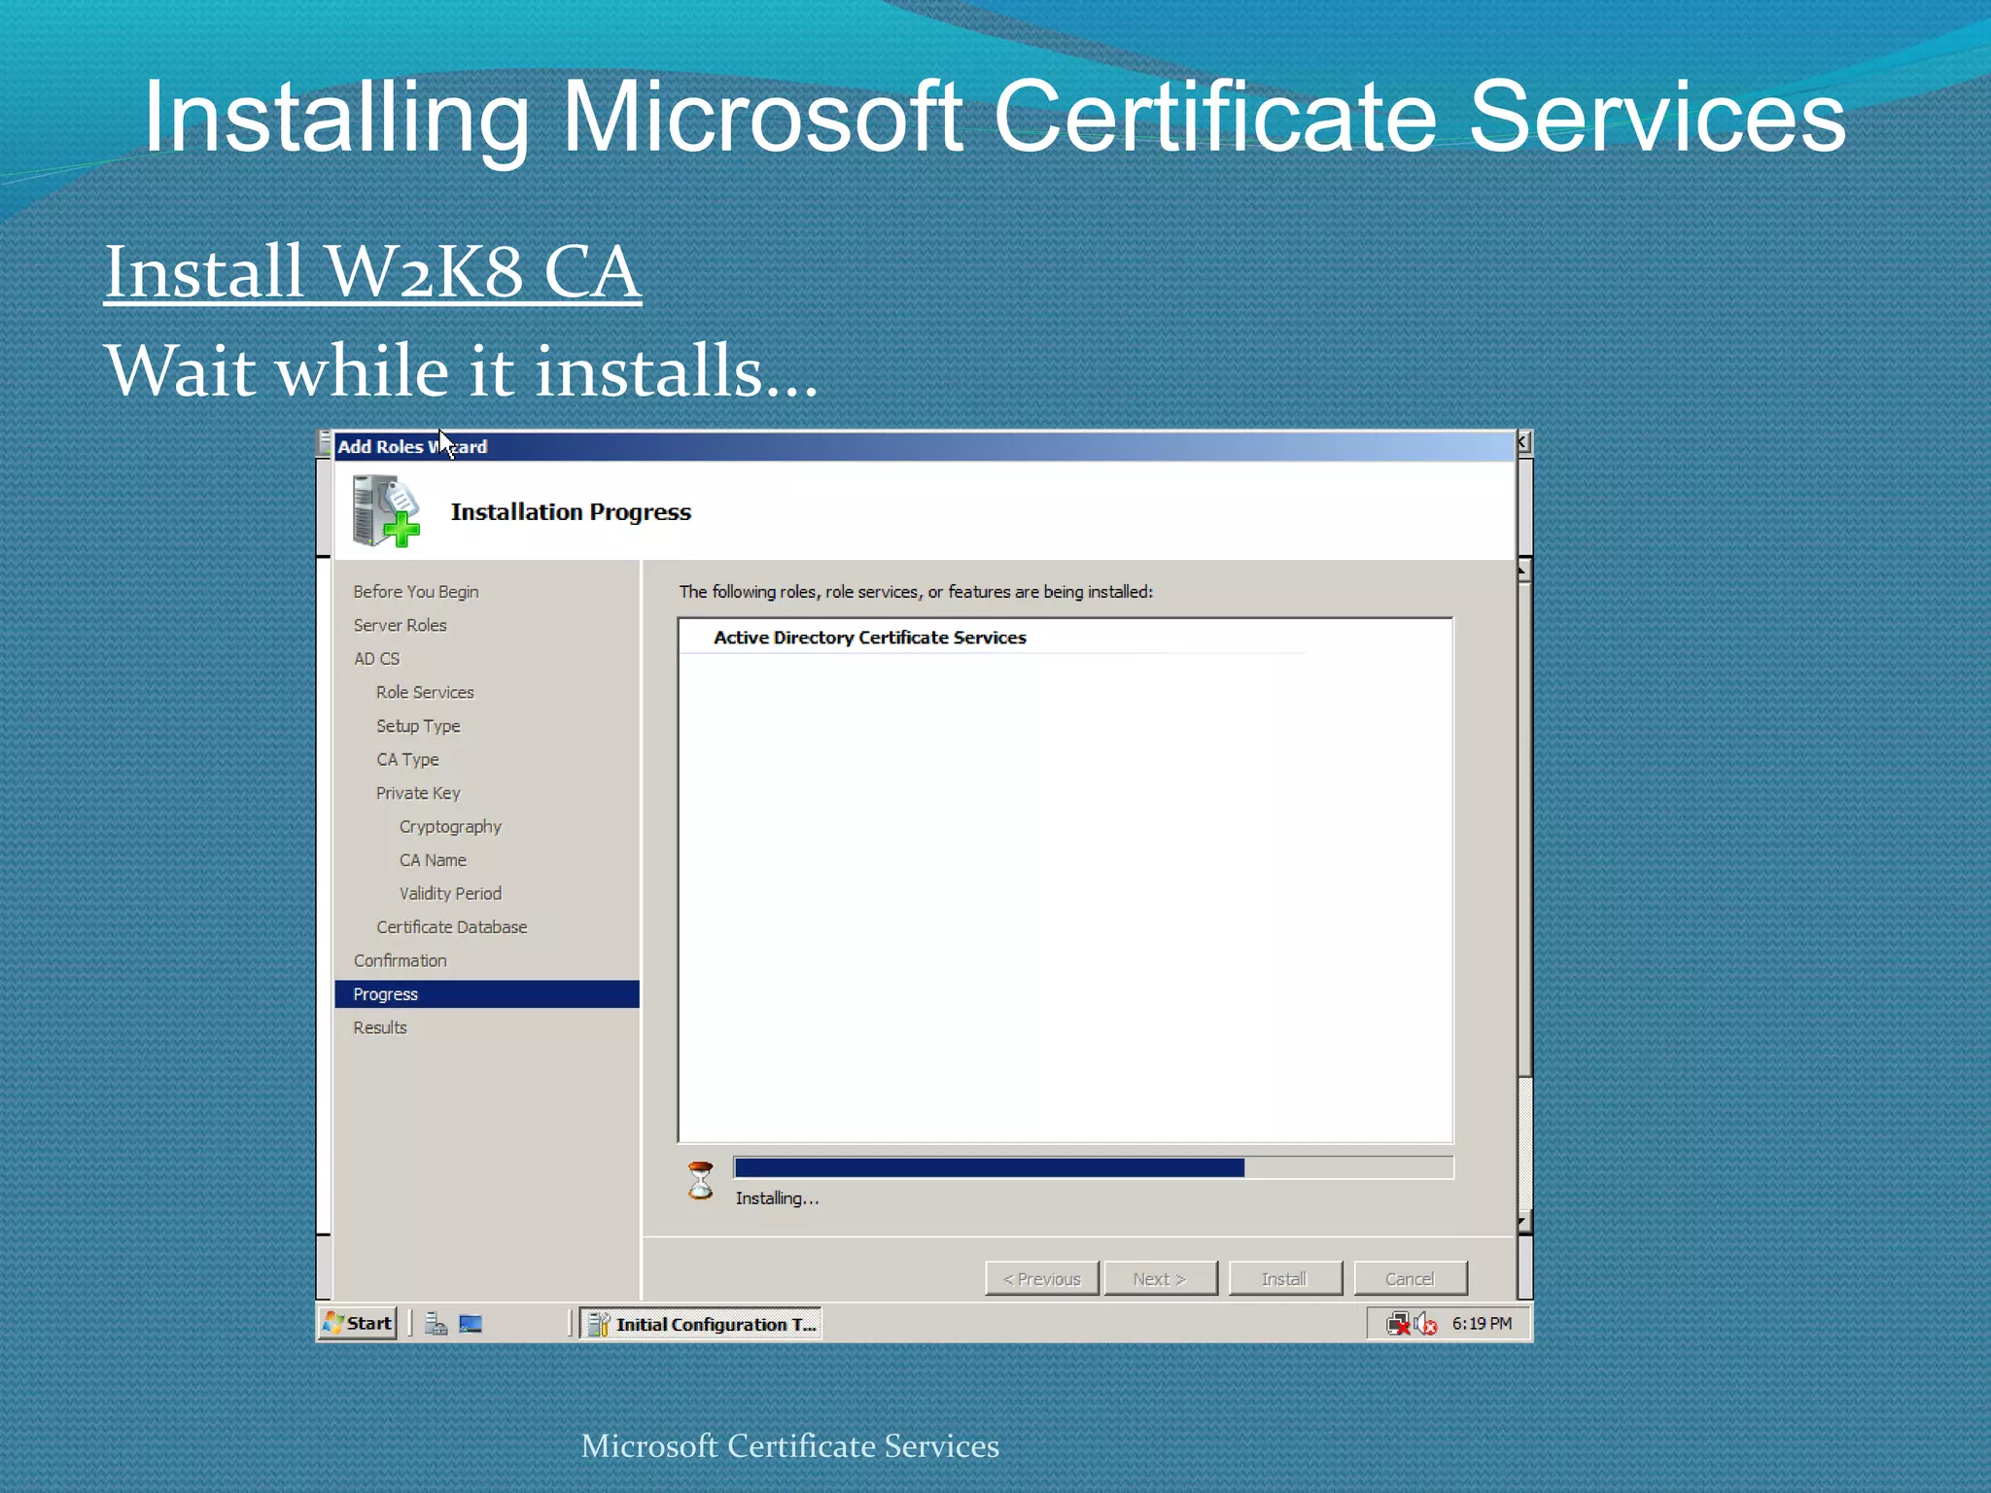
Task: Select the highlighted Progress step
Action: click(487, 993)
